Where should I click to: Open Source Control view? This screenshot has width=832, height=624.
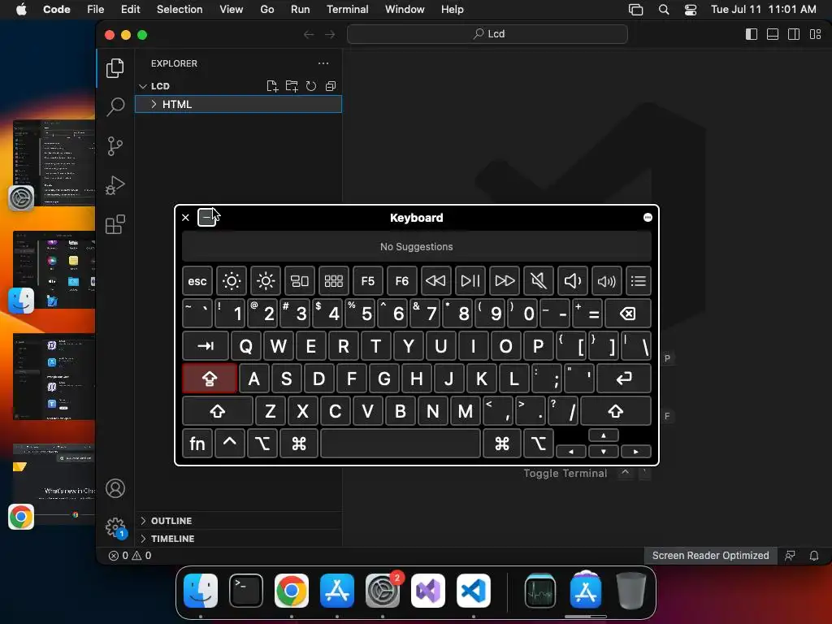tap(115, 146)
